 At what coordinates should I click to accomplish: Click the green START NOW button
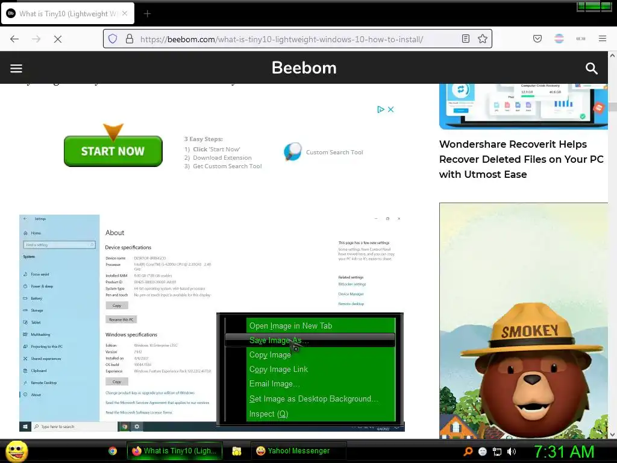click(113, 151)
